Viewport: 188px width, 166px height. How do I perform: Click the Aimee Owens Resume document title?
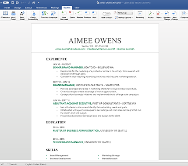click(110, 3)
